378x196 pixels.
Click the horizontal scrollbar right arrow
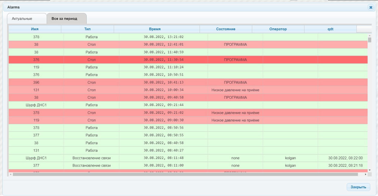click(366, 174)
